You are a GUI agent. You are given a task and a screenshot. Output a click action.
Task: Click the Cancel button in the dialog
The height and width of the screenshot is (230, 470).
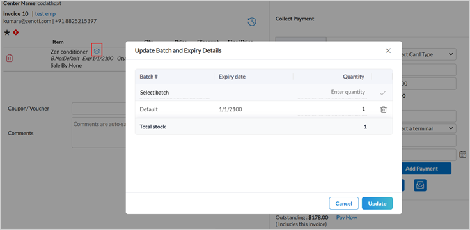[x=343, y=203]
